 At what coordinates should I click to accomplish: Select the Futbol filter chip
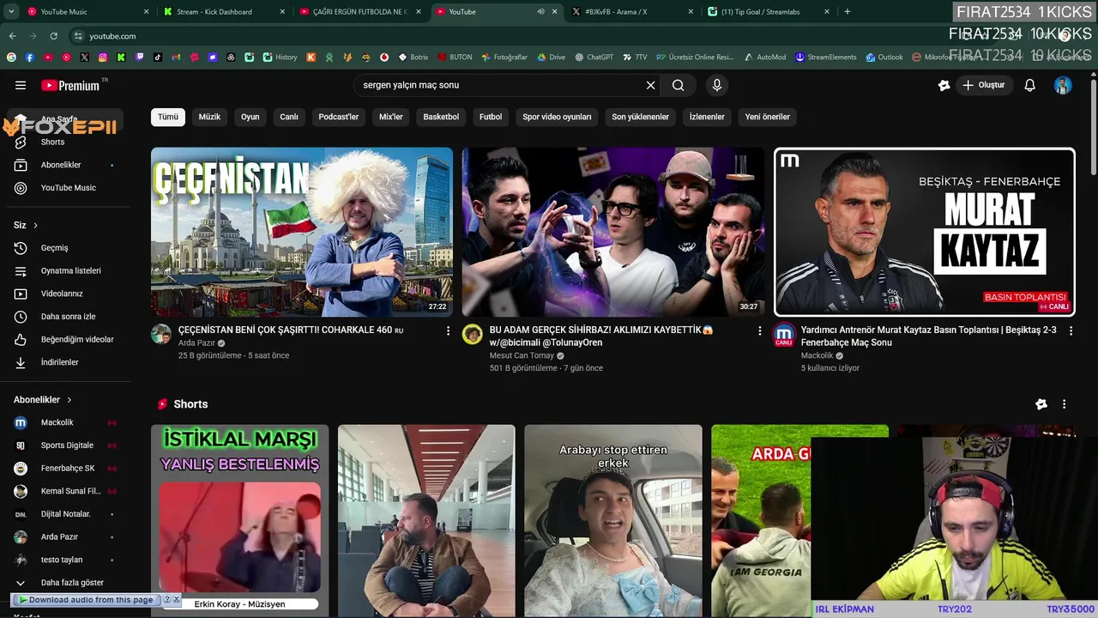[x=491, y=117]
